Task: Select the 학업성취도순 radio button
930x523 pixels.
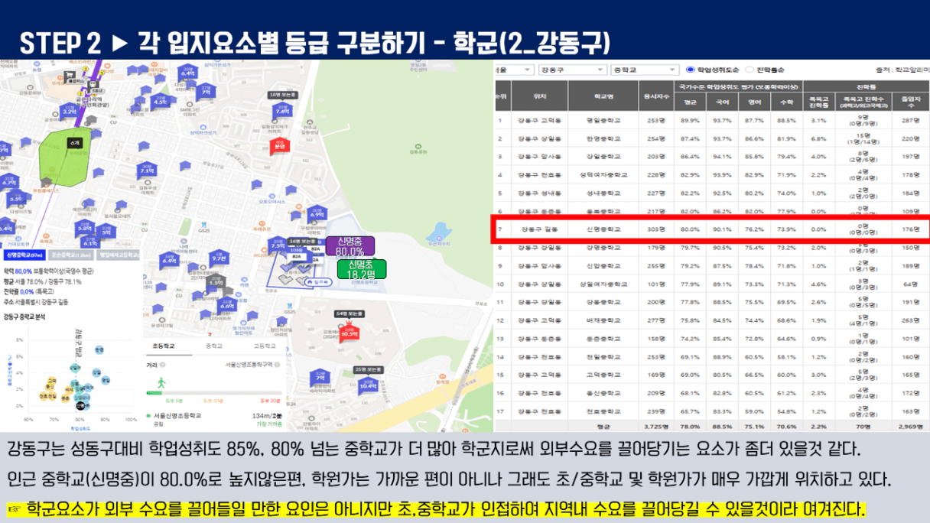Action: tap(691, 70)
